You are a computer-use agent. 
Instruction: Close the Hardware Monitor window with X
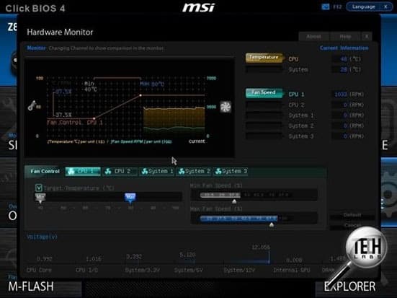(x=366, y=37)
